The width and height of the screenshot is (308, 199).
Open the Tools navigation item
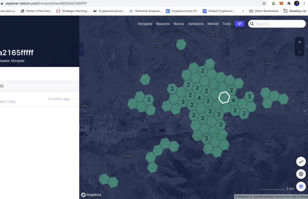[x=227, y=24]
